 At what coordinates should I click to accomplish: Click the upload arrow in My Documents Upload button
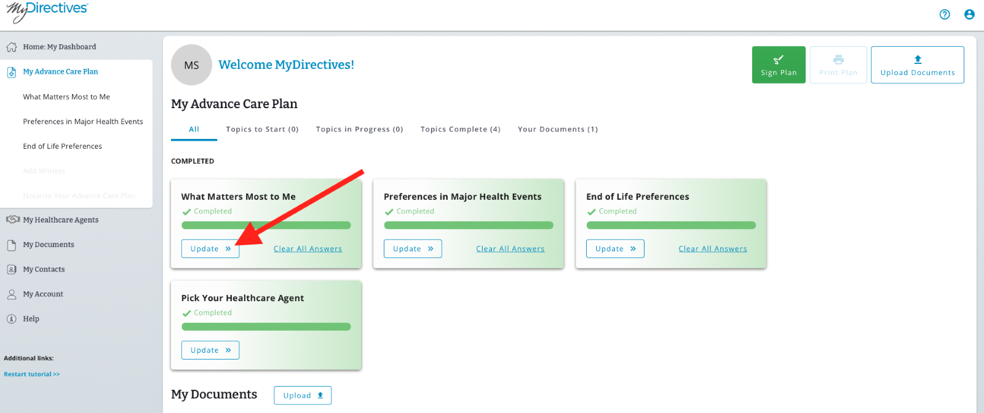tap(320, 395)
